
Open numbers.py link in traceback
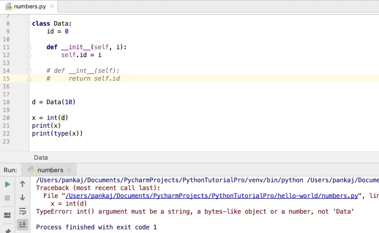[x=212, y=196]
